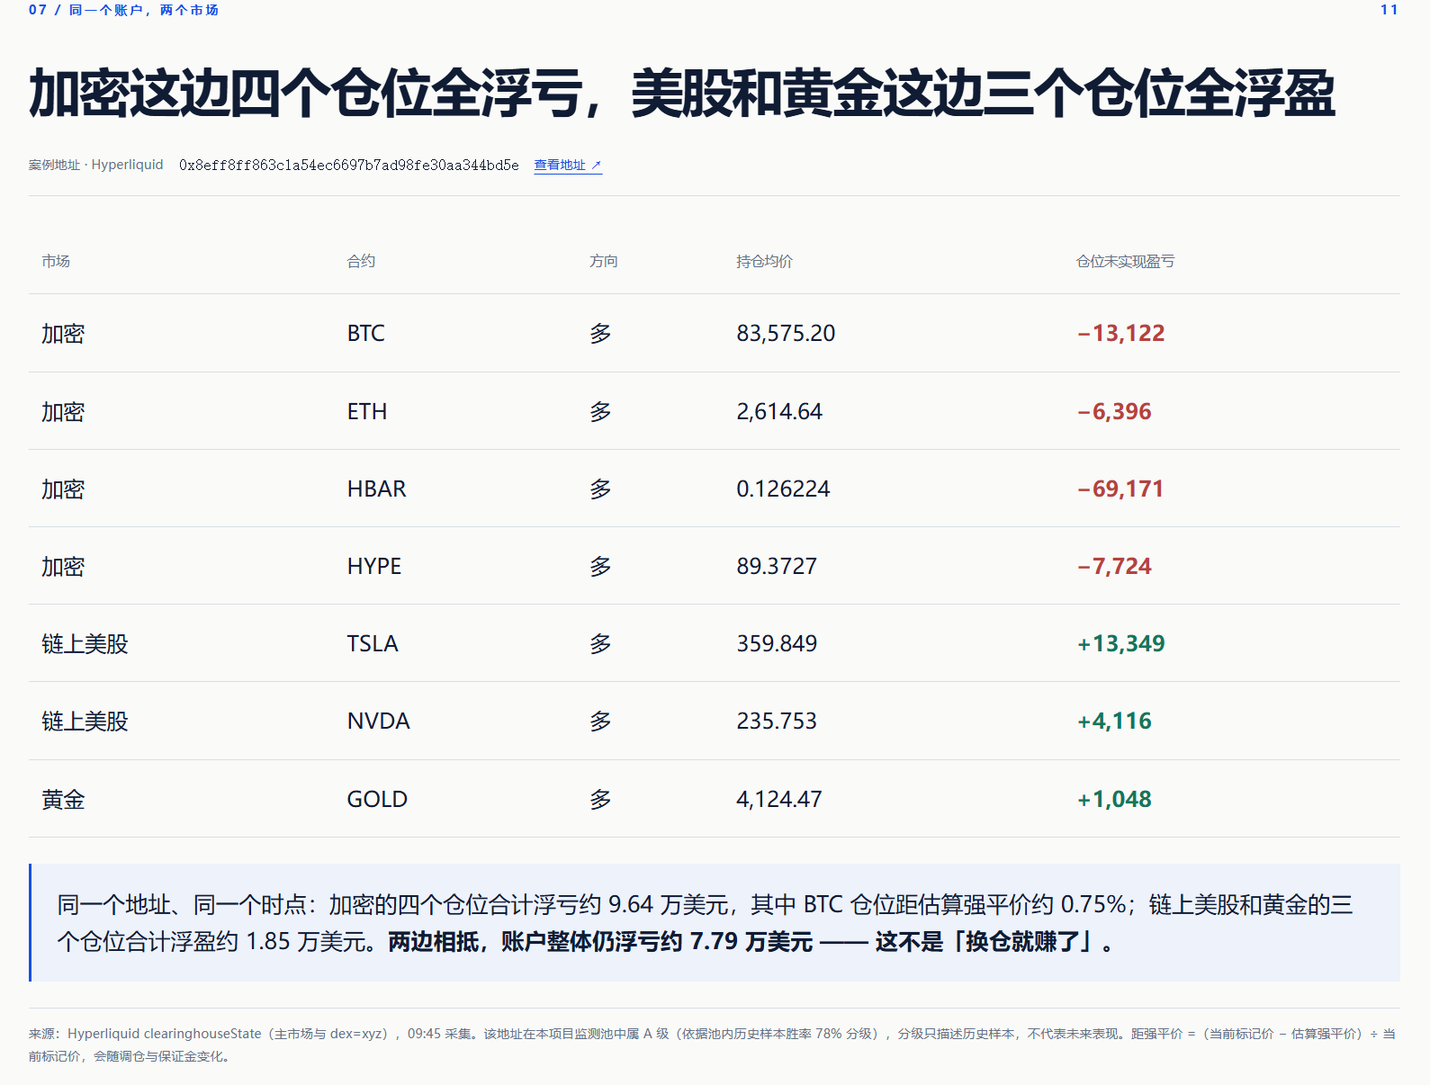The height and width of the screenshot is (1085, 1430).
Task: Click HYPE average price 89.3727
Action: 777,566
